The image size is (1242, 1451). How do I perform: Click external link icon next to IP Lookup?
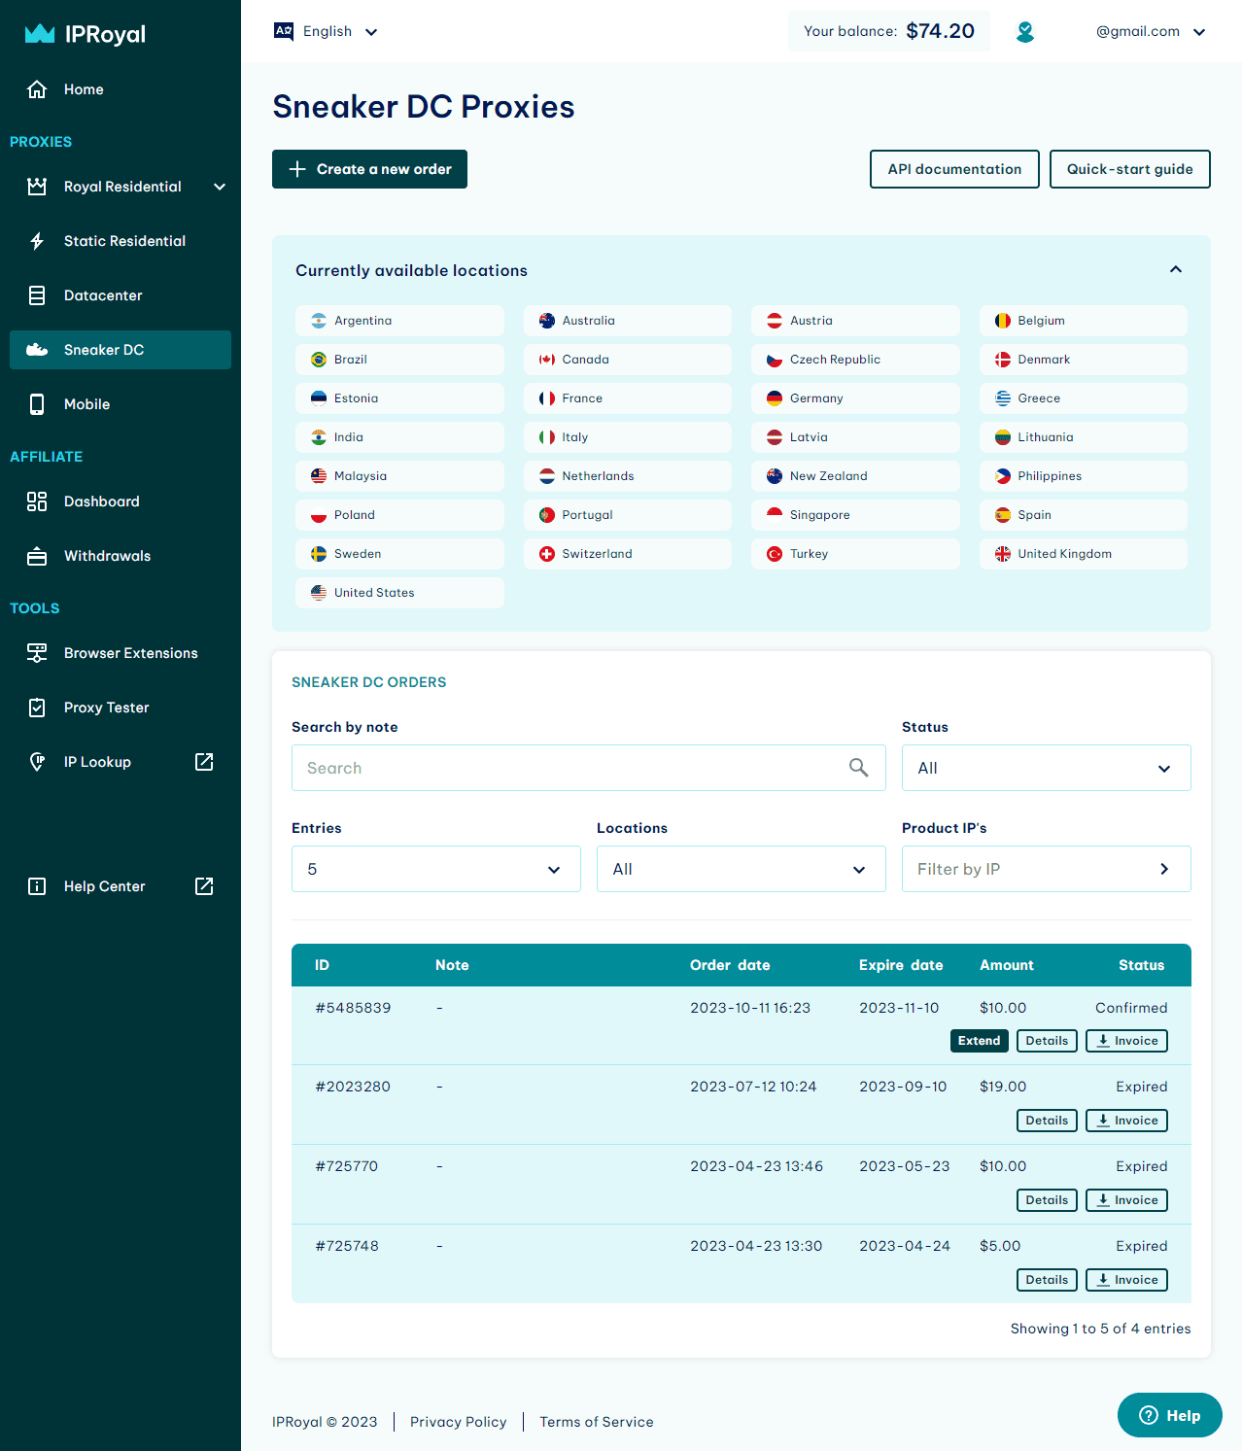[204, 762]
